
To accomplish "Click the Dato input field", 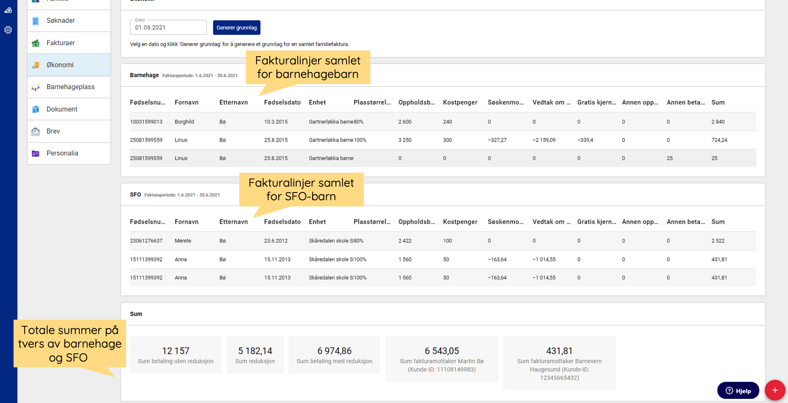I will (168, 27).
